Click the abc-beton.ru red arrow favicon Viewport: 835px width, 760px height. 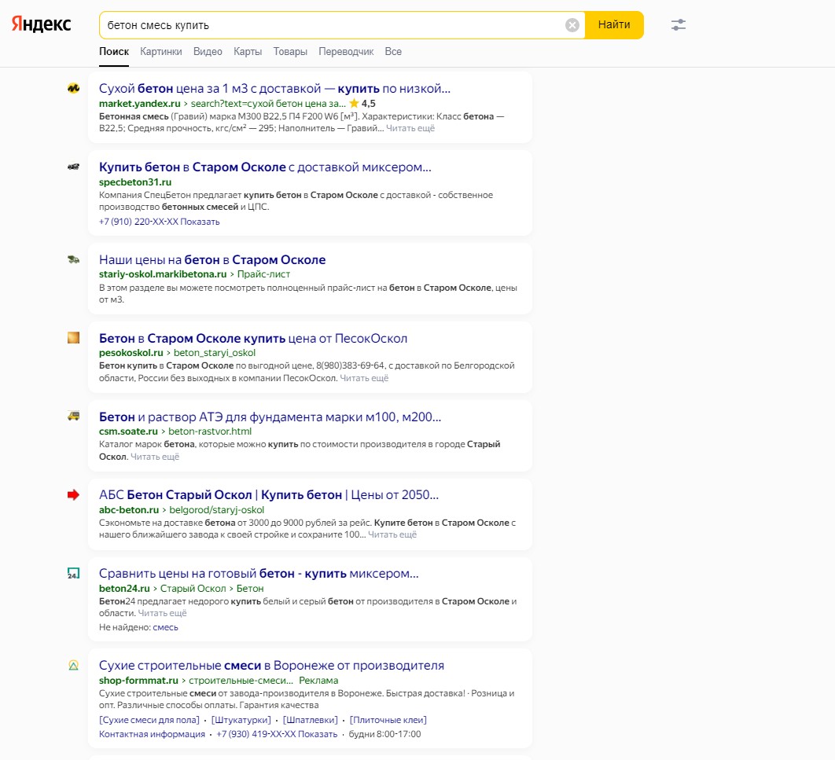click(x=73, y=495)
